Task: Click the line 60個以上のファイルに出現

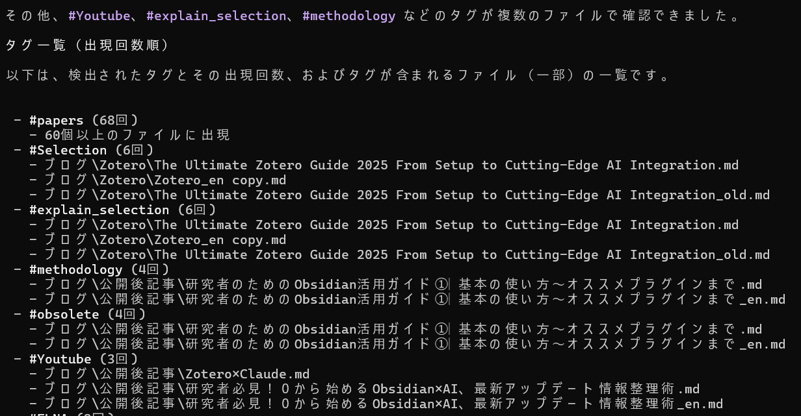Action: point(137,135)
